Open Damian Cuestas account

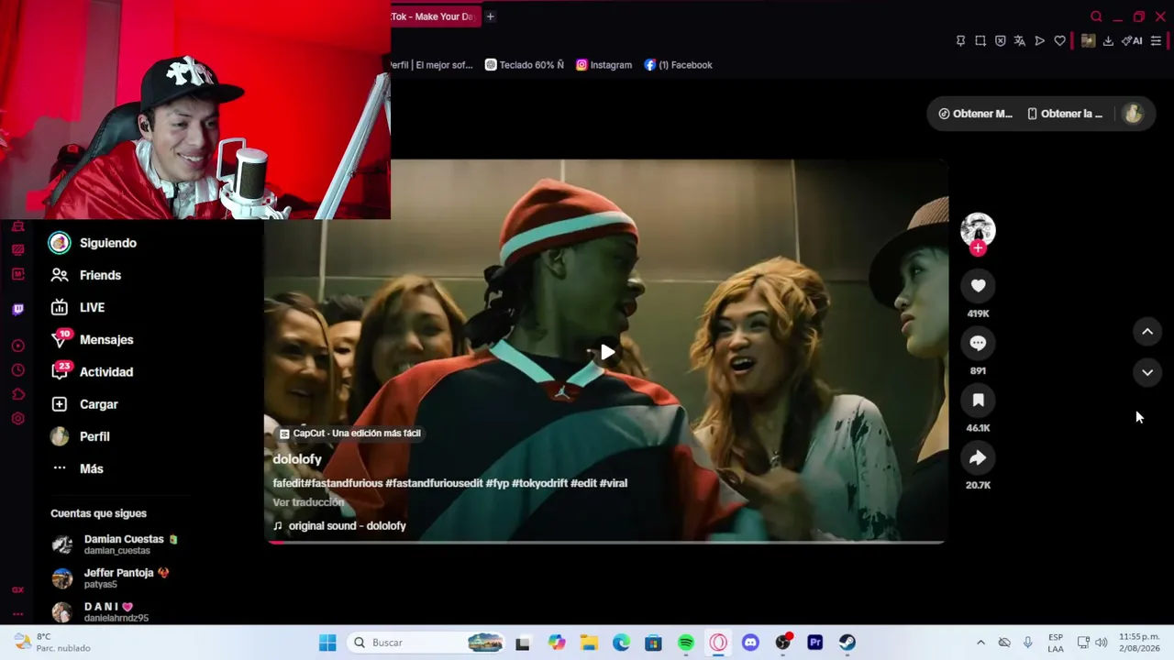(115, 544)
